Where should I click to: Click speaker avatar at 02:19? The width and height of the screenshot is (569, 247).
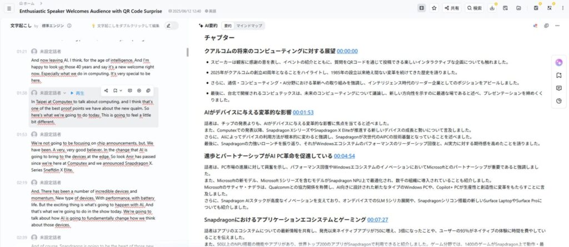click(x=34, y=183)
